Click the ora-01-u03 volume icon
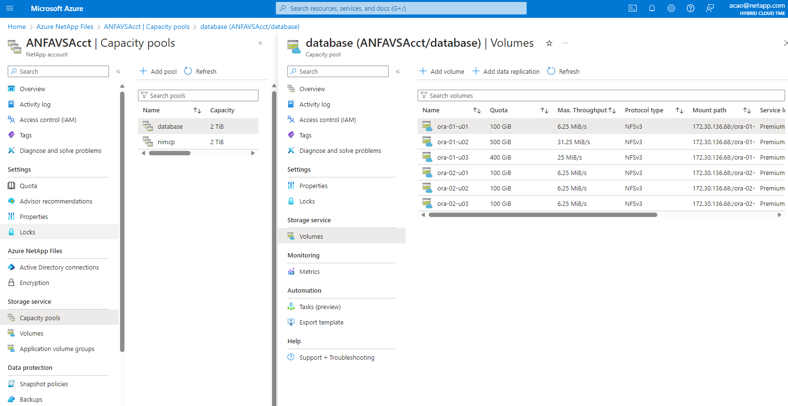788x406 pixels. (x=427, y=157)
